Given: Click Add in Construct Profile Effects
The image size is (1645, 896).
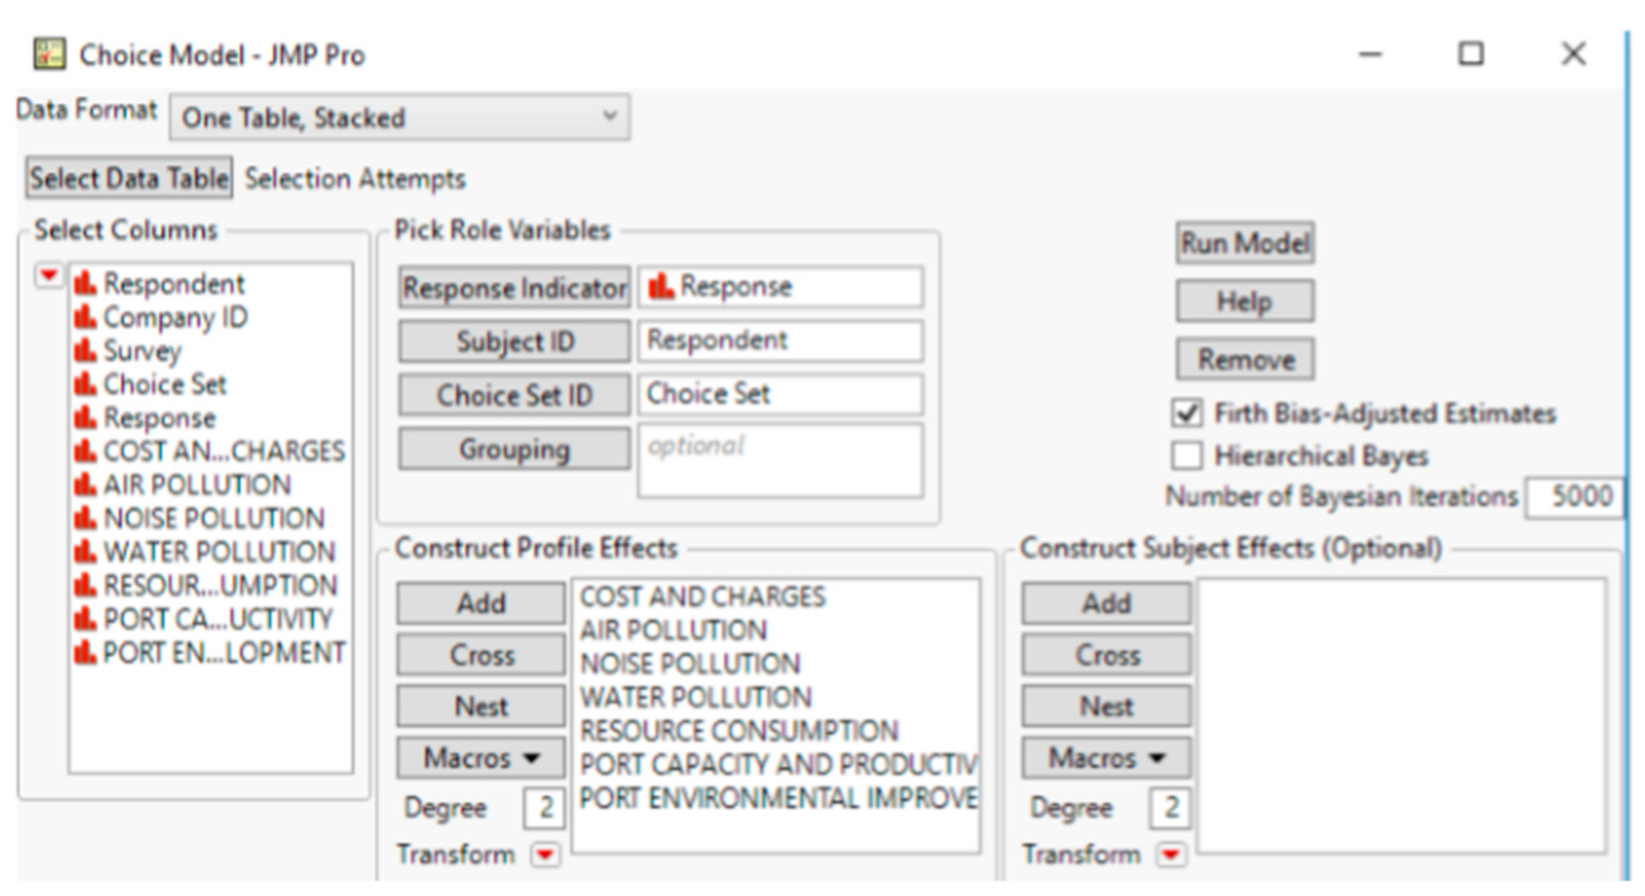Looking at the screenshot, I should (480, 603).
